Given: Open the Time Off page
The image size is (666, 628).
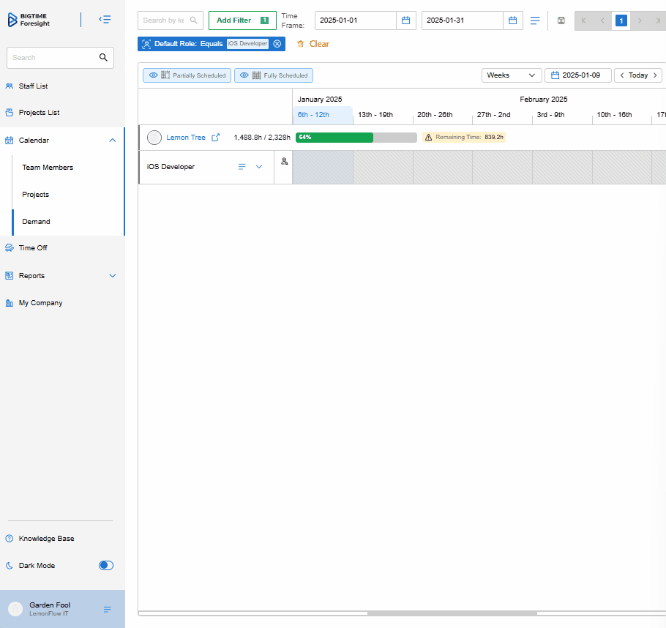Looking at the screenshot, I should 33,247.
